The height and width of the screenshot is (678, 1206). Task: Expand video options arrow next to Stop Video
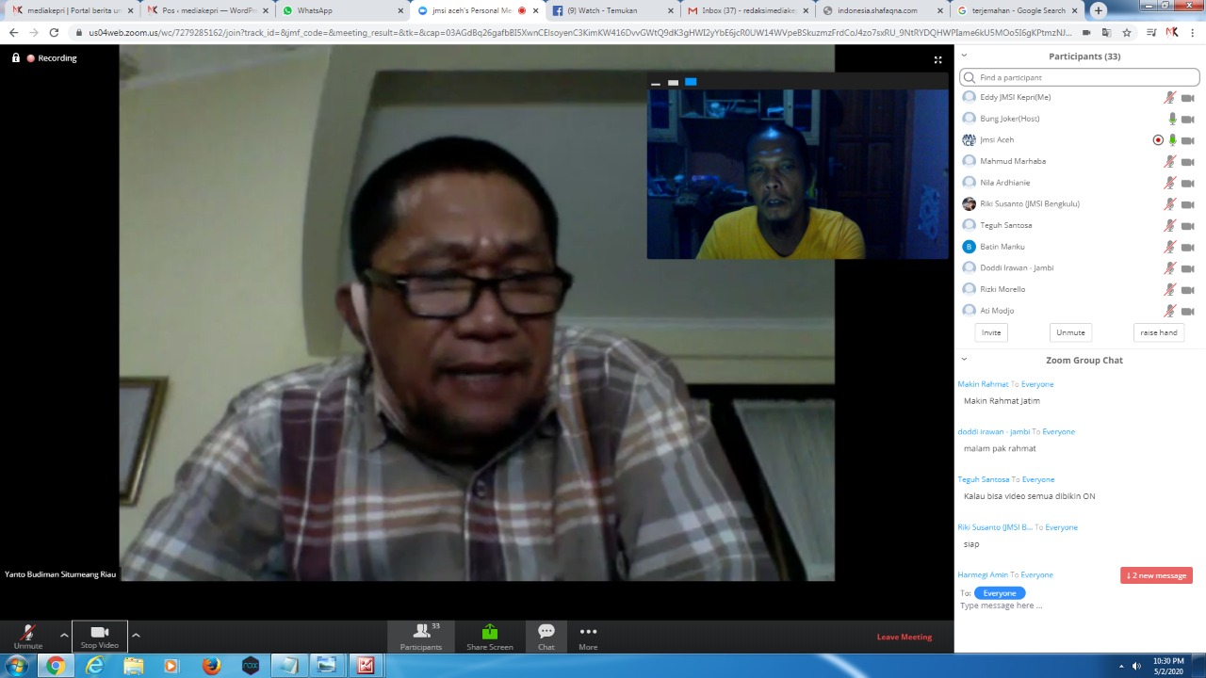pyautogui.click(x=136, y=635)
